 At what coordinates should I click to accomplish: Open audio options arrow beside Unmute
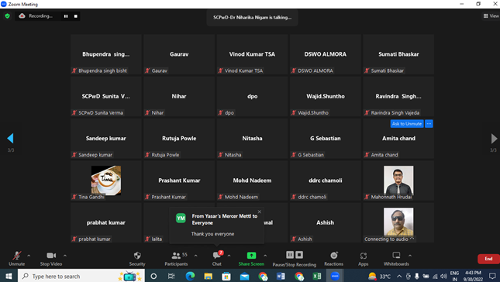click(x=29, y=256)
